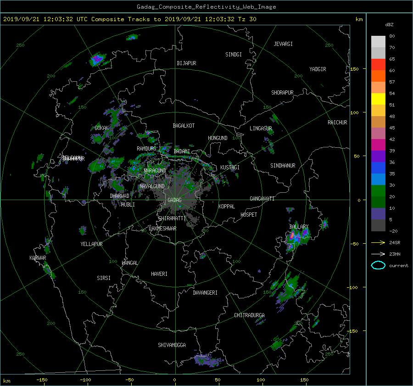Click the '-20' value at the dBZ scale bottom
Viewport: 413px width, 386px height.
tap(393, 231)
